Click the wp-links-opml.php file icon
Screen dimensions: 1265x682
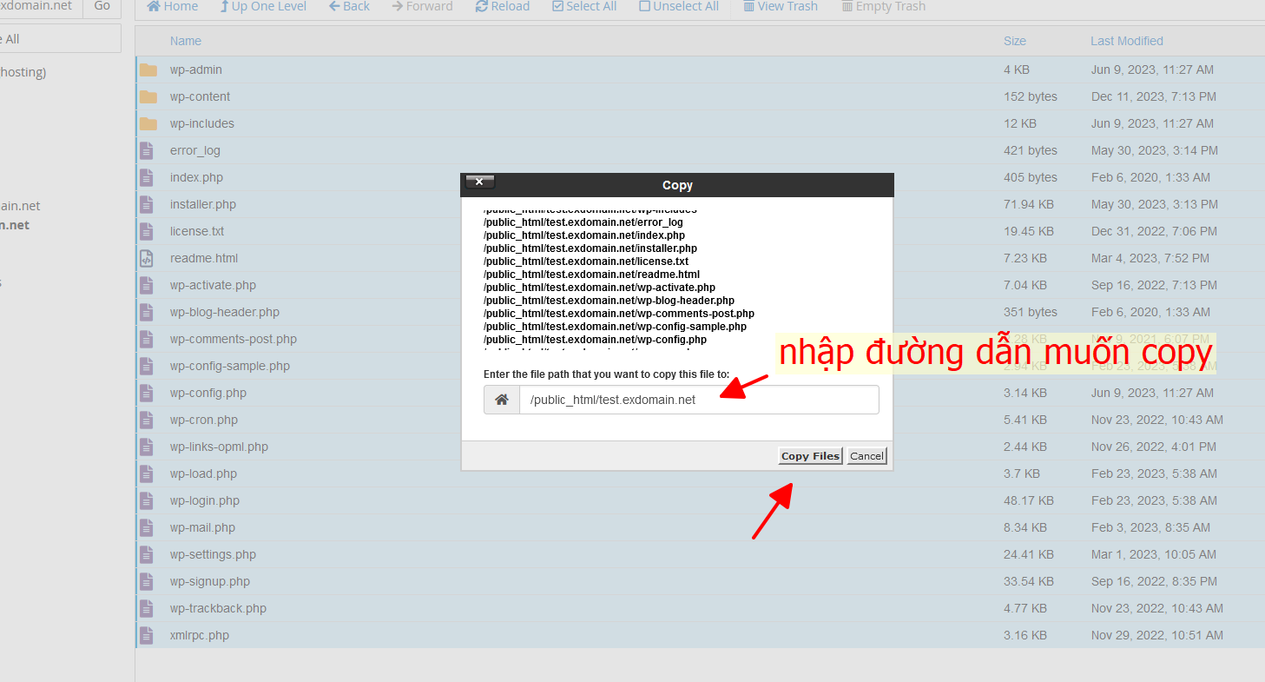tap(147, 447)
